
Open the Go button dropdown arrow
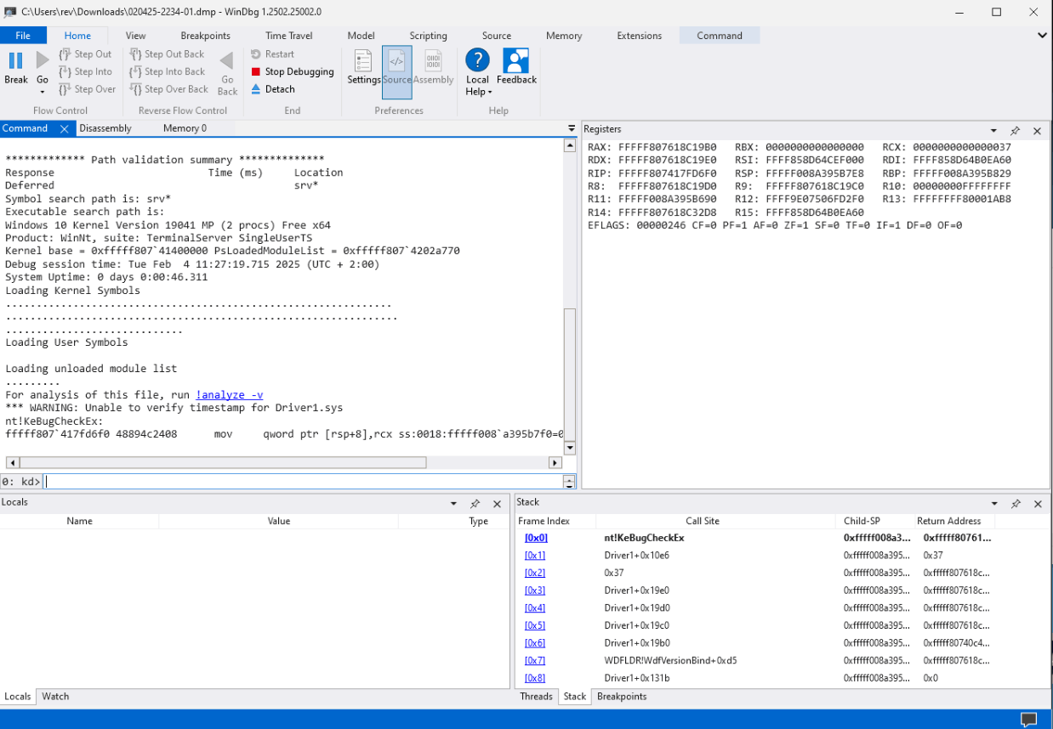[42, 92]
